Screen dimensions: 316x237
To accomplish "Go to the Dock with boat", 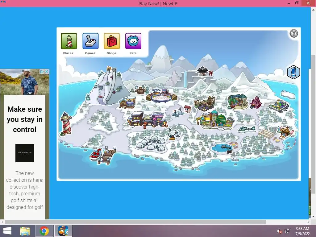I will pos(103,156).
